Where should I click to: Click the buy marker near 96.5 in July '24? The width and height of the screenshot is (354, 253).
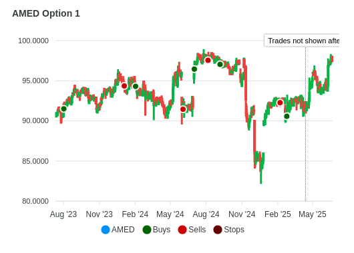coord(194,69)
